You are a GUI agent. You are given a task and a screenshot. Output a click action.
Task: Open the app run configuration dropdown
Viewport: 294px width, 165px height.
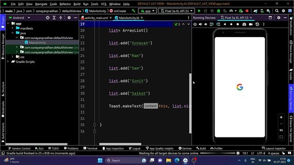147,11
